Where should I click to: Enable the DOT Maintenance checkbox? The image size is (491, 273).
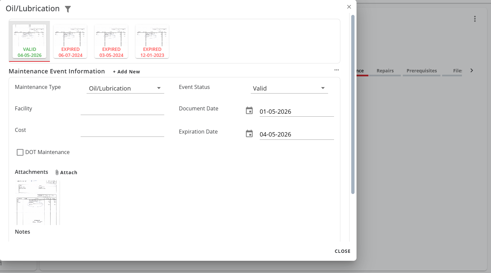tap(20, 152)
